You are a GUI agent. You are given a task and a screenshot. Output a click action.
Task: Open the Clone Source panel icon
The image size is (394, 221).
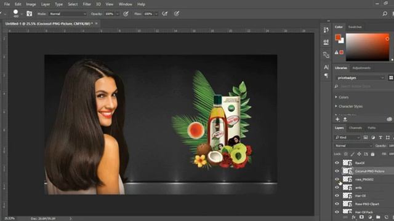tap(326, 55)
